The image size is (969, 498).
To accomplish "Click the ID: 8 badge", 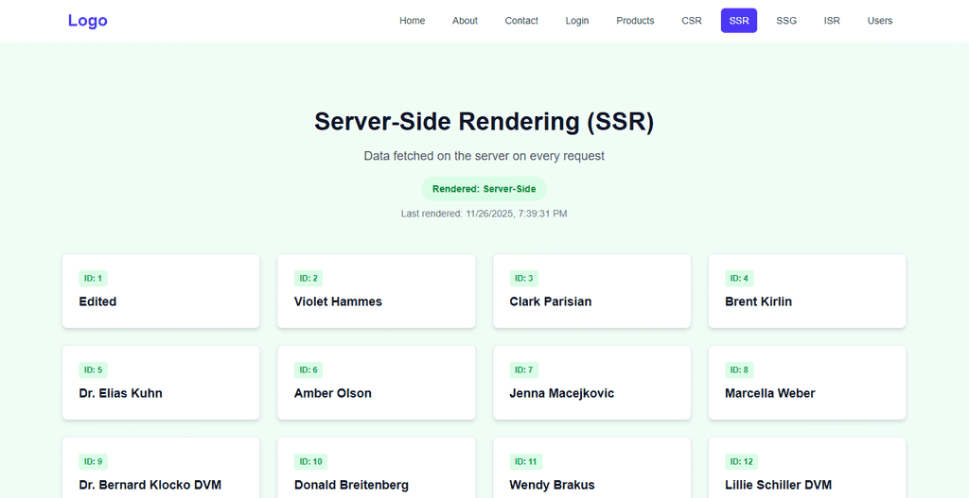I will click(x=739, y=370).
